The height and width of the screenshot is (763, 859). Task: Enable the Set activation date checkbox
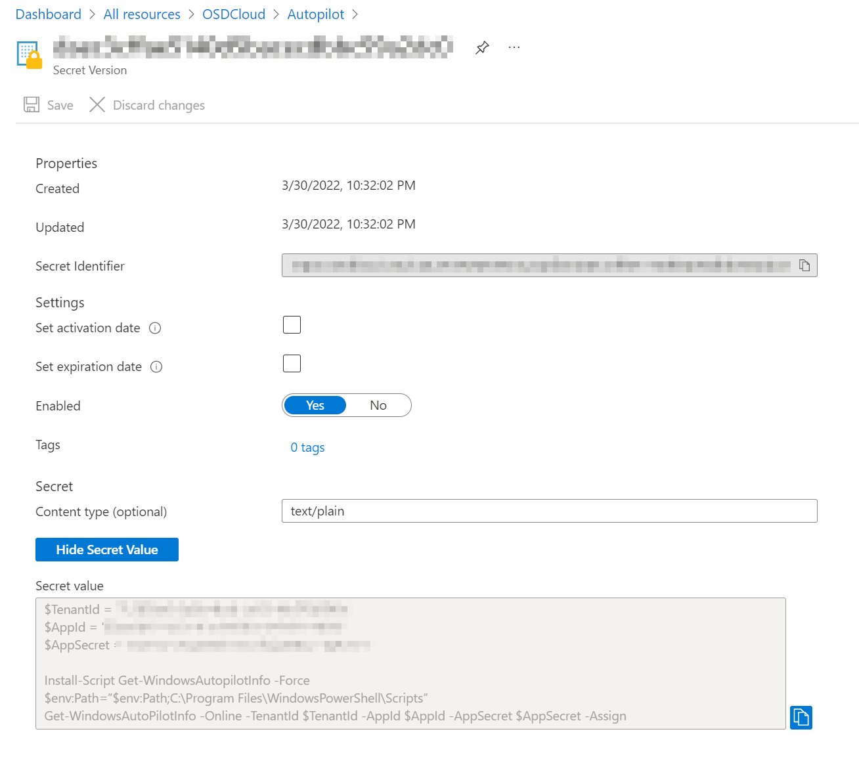292,324
